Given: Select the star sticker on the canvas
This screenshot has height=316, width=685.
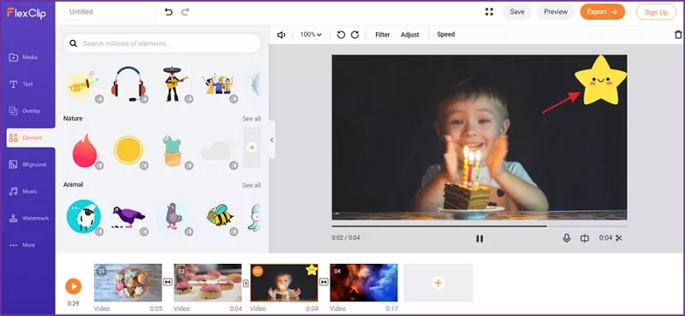Looking at the screenshot, I should pyautogui.click(x=601, y=80).
